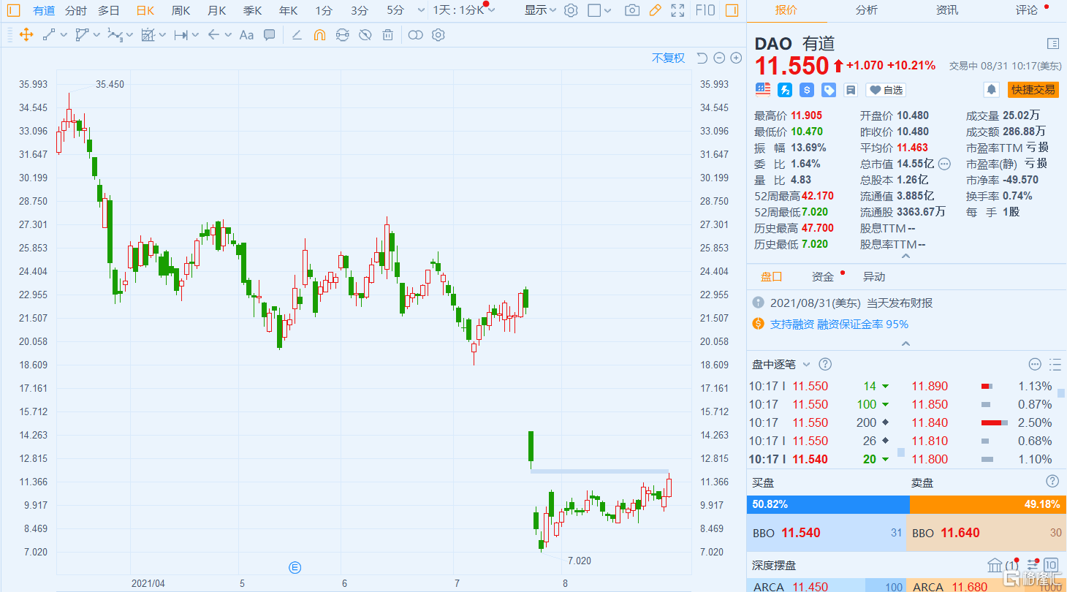This screenshot has width=1067, height=592.
Task: Open the 资金 panel tab
Action: pyautogui.click(x=821, y=276)
